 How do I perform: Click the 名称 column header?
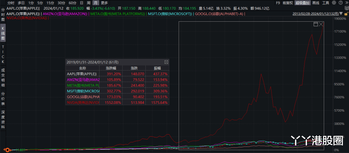(x=82, y=68)
